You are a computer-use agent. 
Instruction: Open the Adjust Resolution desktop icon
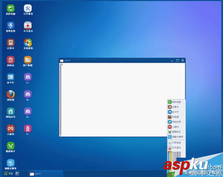tap(11, 164)
